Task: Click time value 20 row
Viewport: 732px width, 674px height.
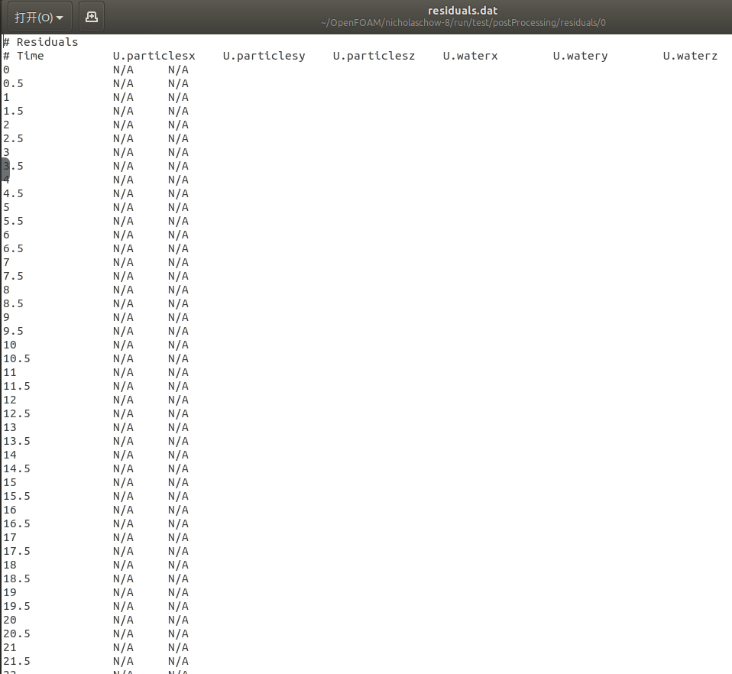Action: tap(10, 621)
